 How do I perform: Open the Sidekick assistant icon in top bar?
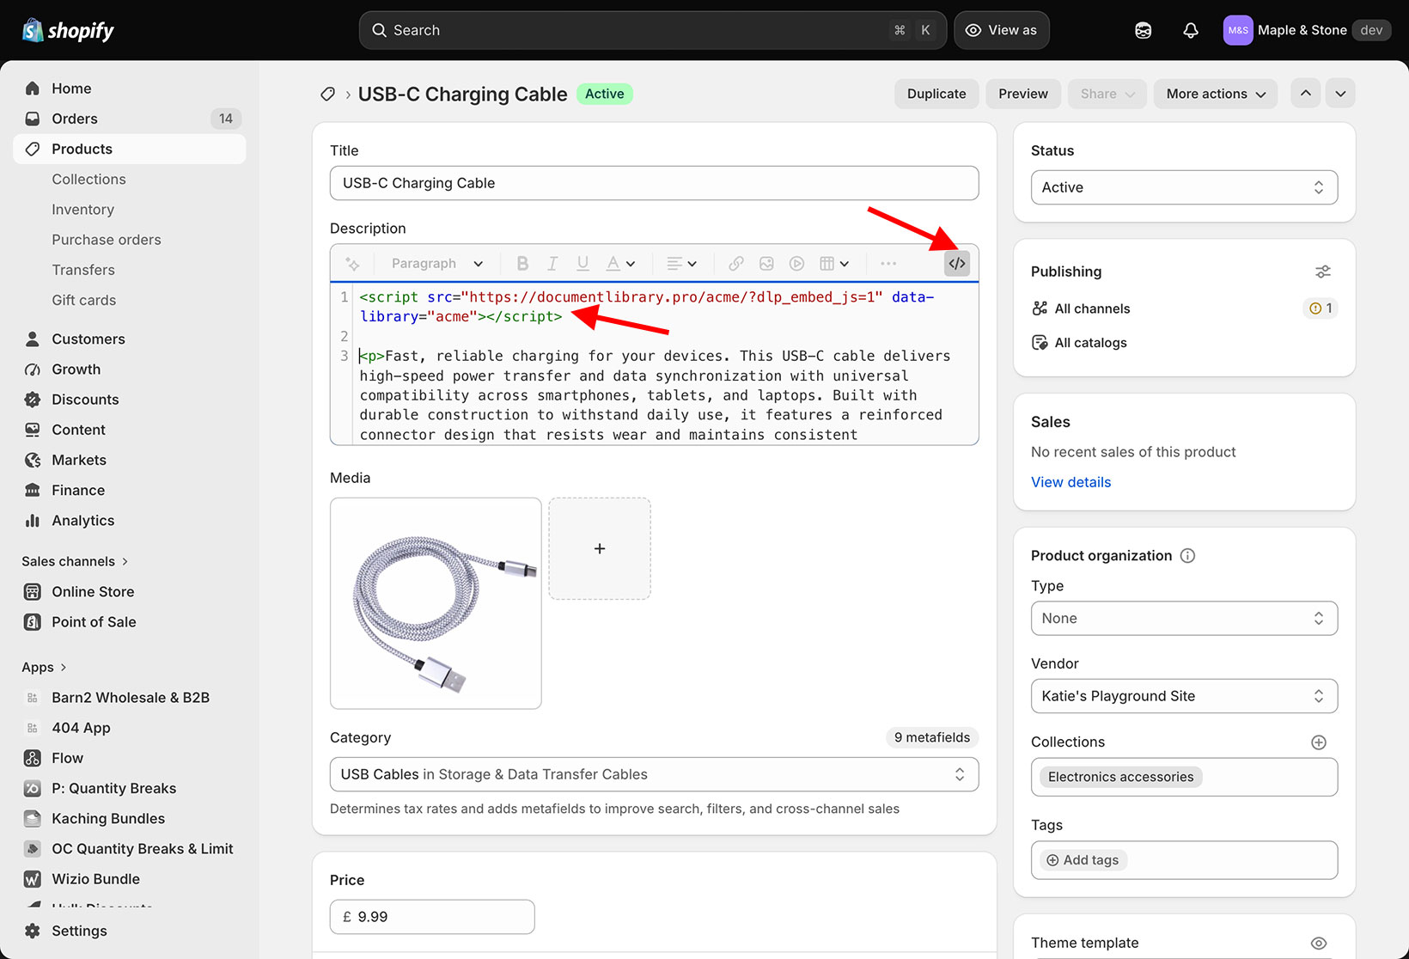point(1143,30)
